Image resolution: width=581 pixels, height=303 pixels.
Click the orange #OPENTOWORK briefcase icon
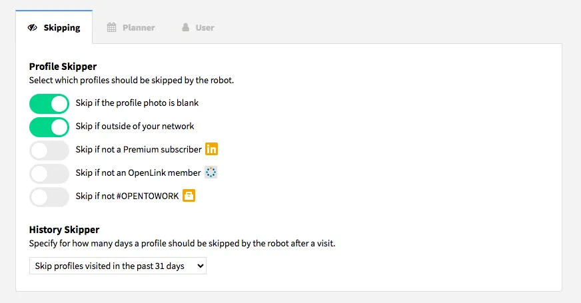tap(189, 196)
